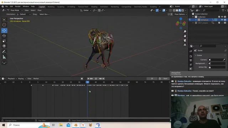Activate the Rotate tool

(x=4, y=36)
